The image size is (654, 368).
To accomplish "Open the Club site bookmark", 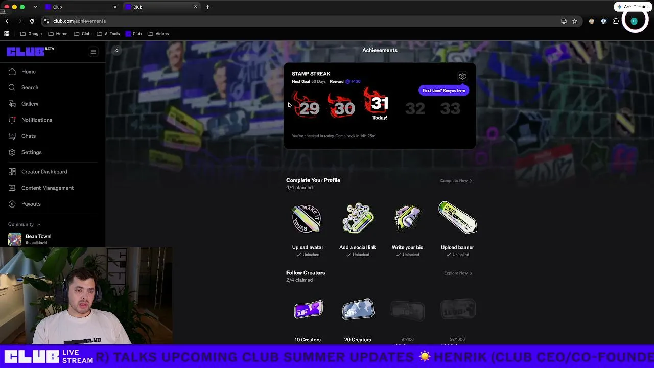I will click(x=133, y=34).
